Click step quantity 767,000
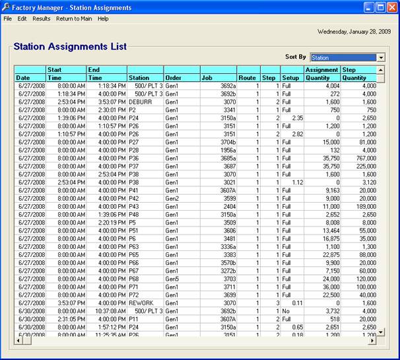The image size is (400, 360). click(358, 159)
